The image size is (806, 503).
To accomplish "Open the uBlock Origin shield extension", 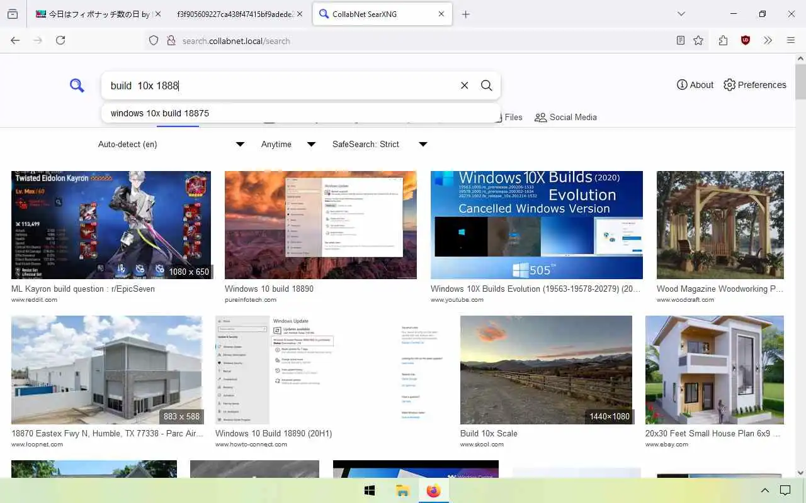I will pos(746,40).
